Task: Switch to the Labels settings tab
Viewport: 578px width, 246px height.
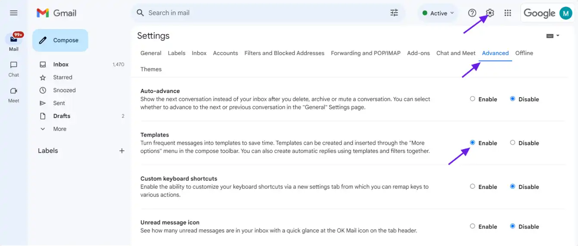Action: point(176,53)
